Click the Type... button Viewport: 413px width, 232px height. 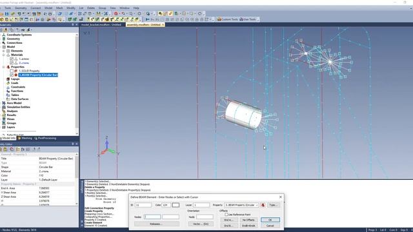point(273,205)
